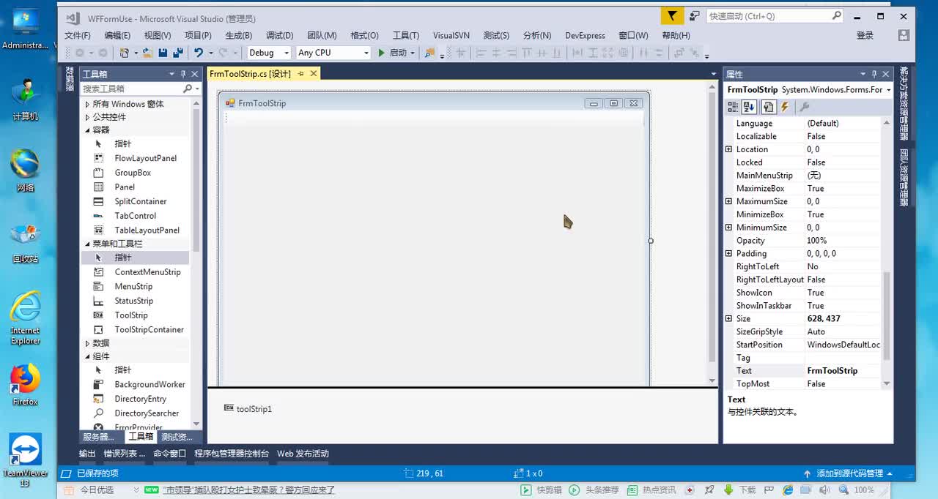Expand the 公共控件 toolbox group

point(87,117)
